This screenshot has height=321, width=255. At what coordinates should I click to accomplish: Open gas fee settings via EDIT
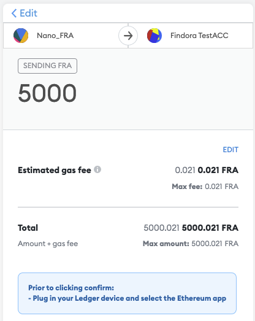(x=230, y=150)
